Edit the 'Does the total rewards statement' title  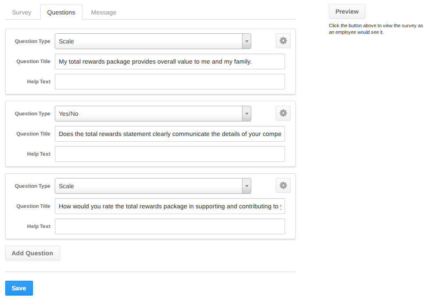(170, 134)
